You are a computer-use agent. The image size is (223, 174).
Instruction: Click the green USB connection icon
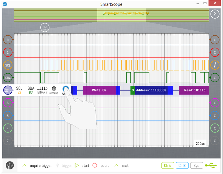pos(211,166)
